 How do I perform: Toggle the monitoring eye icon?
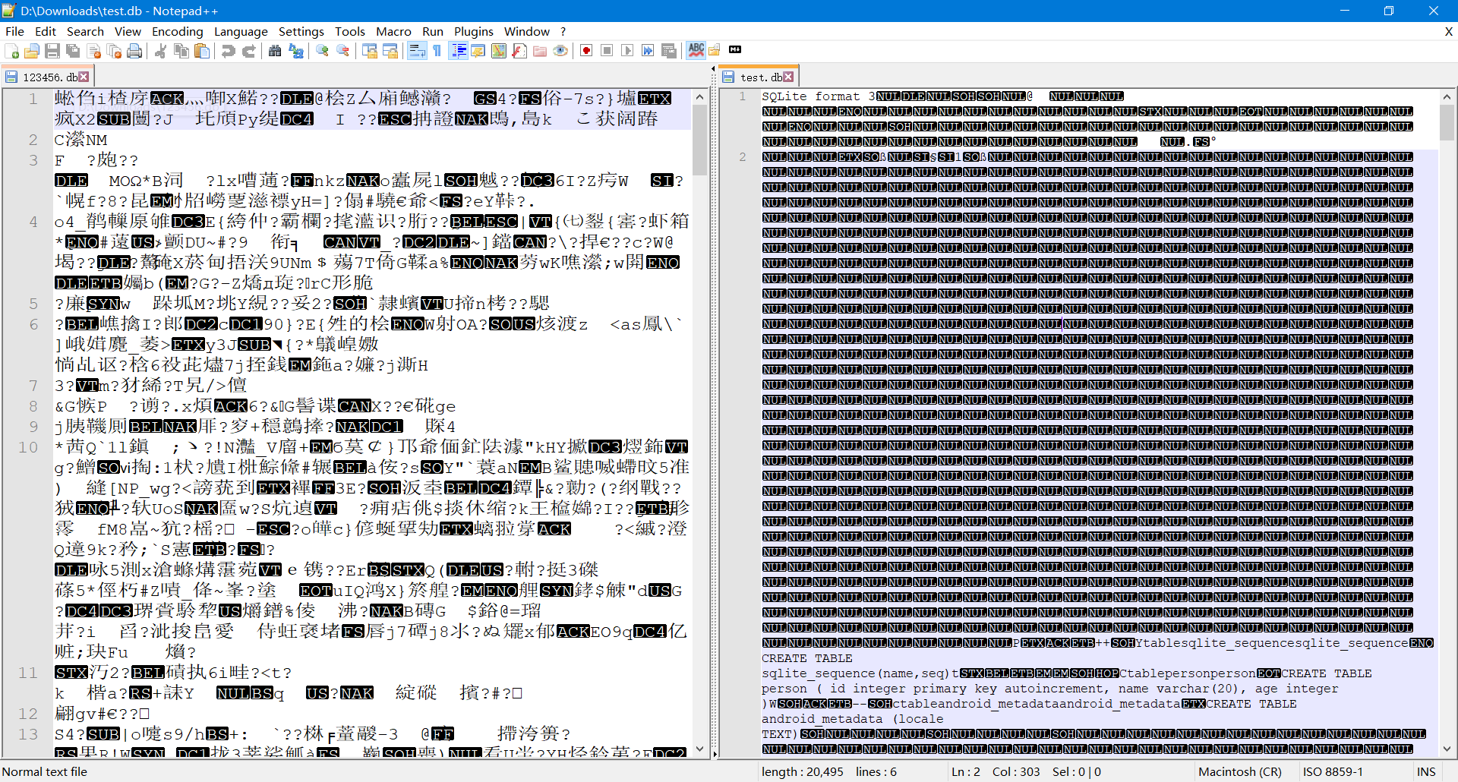point(560,51)
